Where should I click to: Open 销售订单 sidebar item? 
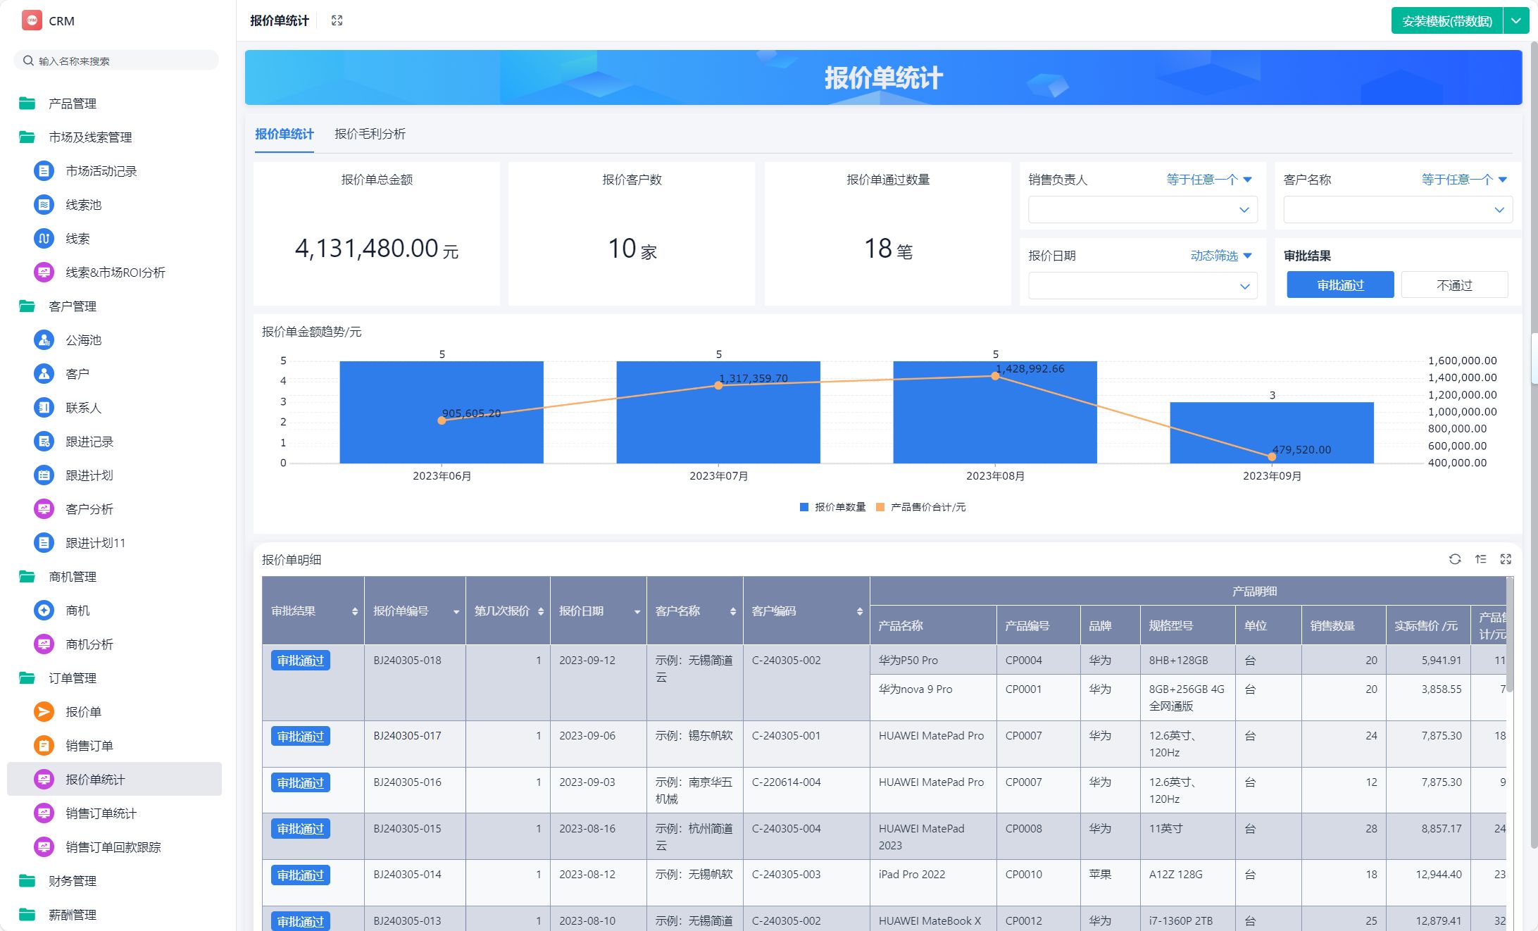click(89, 746)
